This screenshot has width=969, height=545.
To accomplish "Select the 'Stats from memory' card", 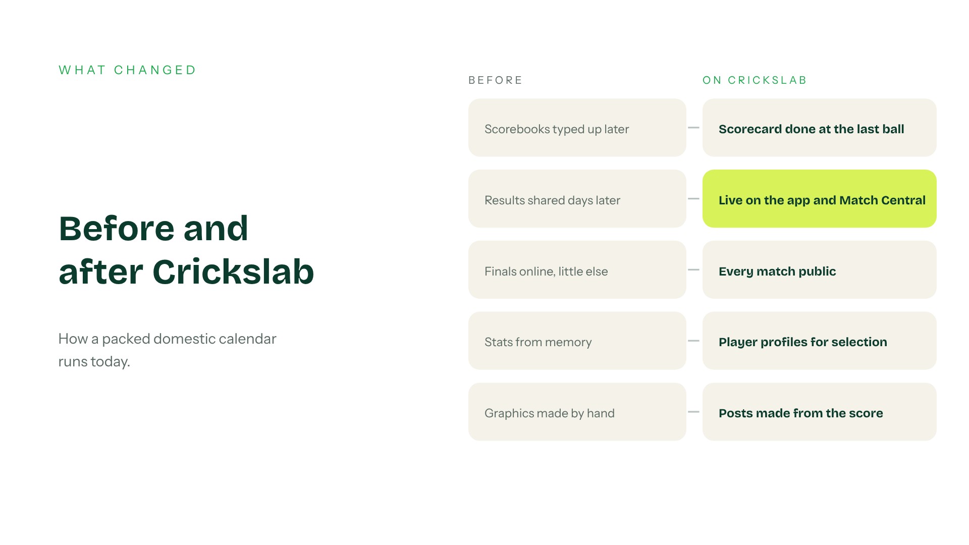I will [x=577, y=341].
